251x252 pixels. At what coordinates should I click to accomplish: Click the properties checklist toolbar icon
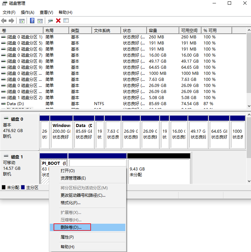66,21
